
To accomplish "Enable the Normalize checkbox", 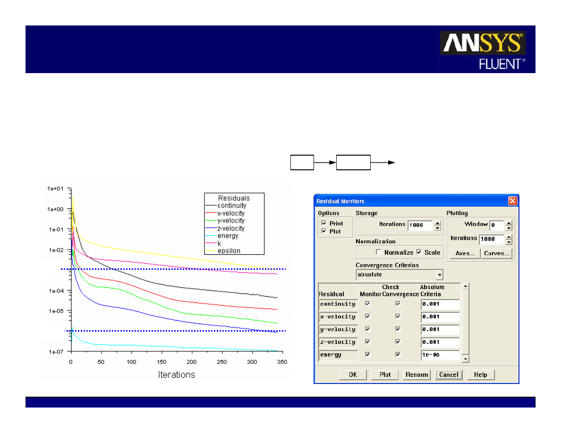I will click(379, 252).
